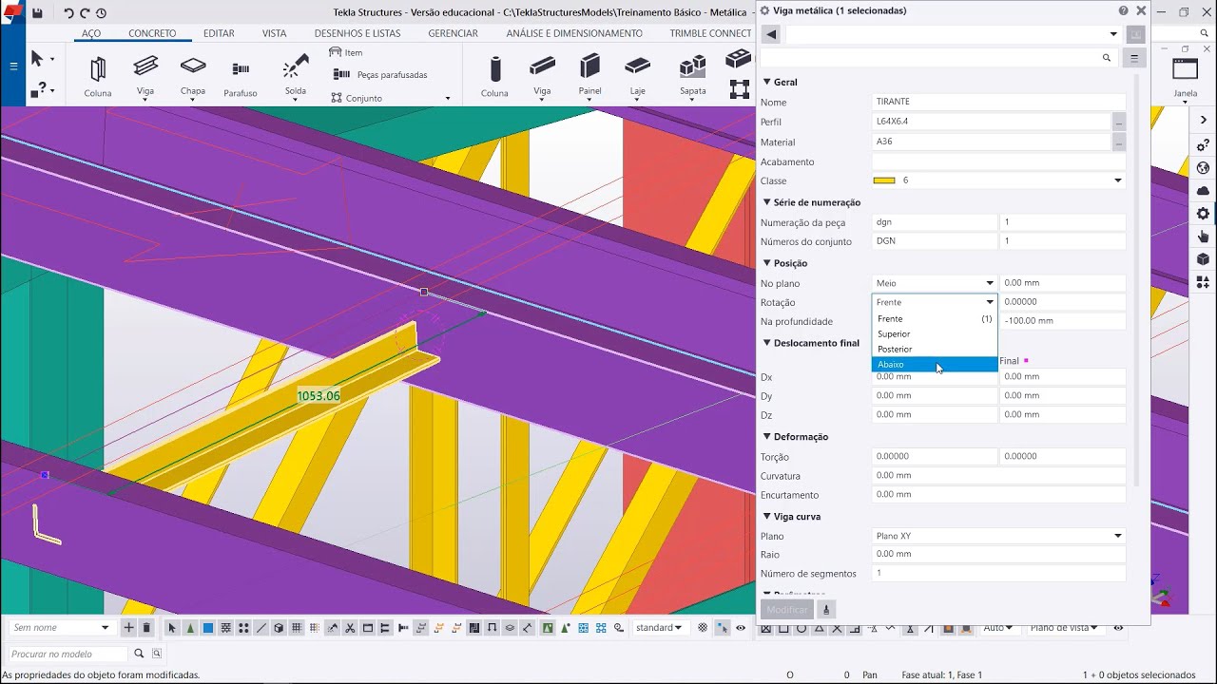1217x684 pixels.
Task: Click the magnifier next to Procurar no modelo
Action: 139,654
